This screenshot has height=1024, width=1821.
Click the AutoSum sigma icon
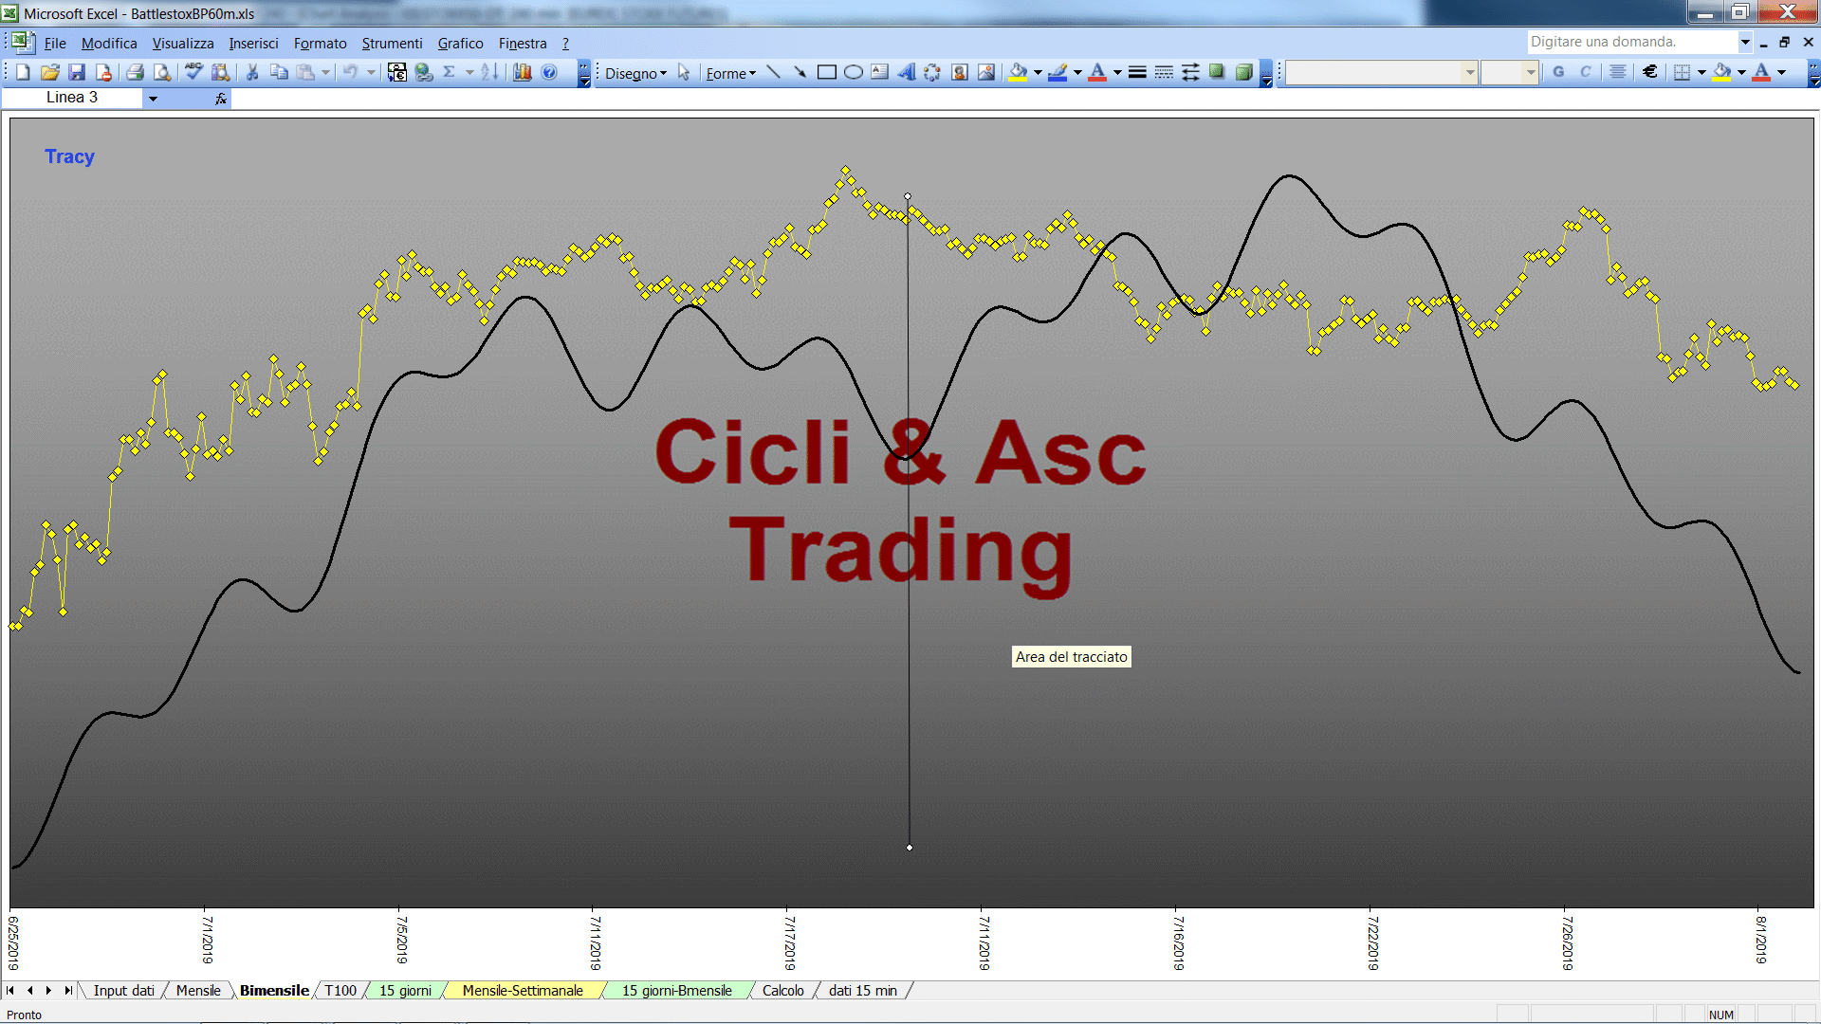click(450, 73)
